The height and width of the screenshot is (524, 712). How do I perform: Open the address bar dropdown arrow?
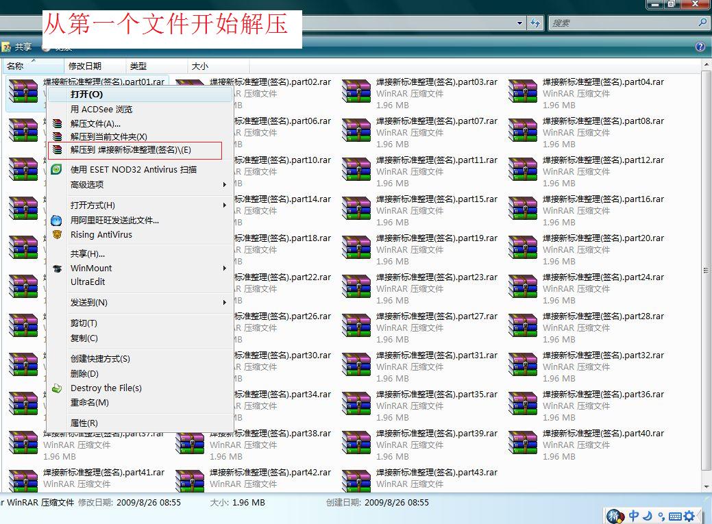click(521, 23)
